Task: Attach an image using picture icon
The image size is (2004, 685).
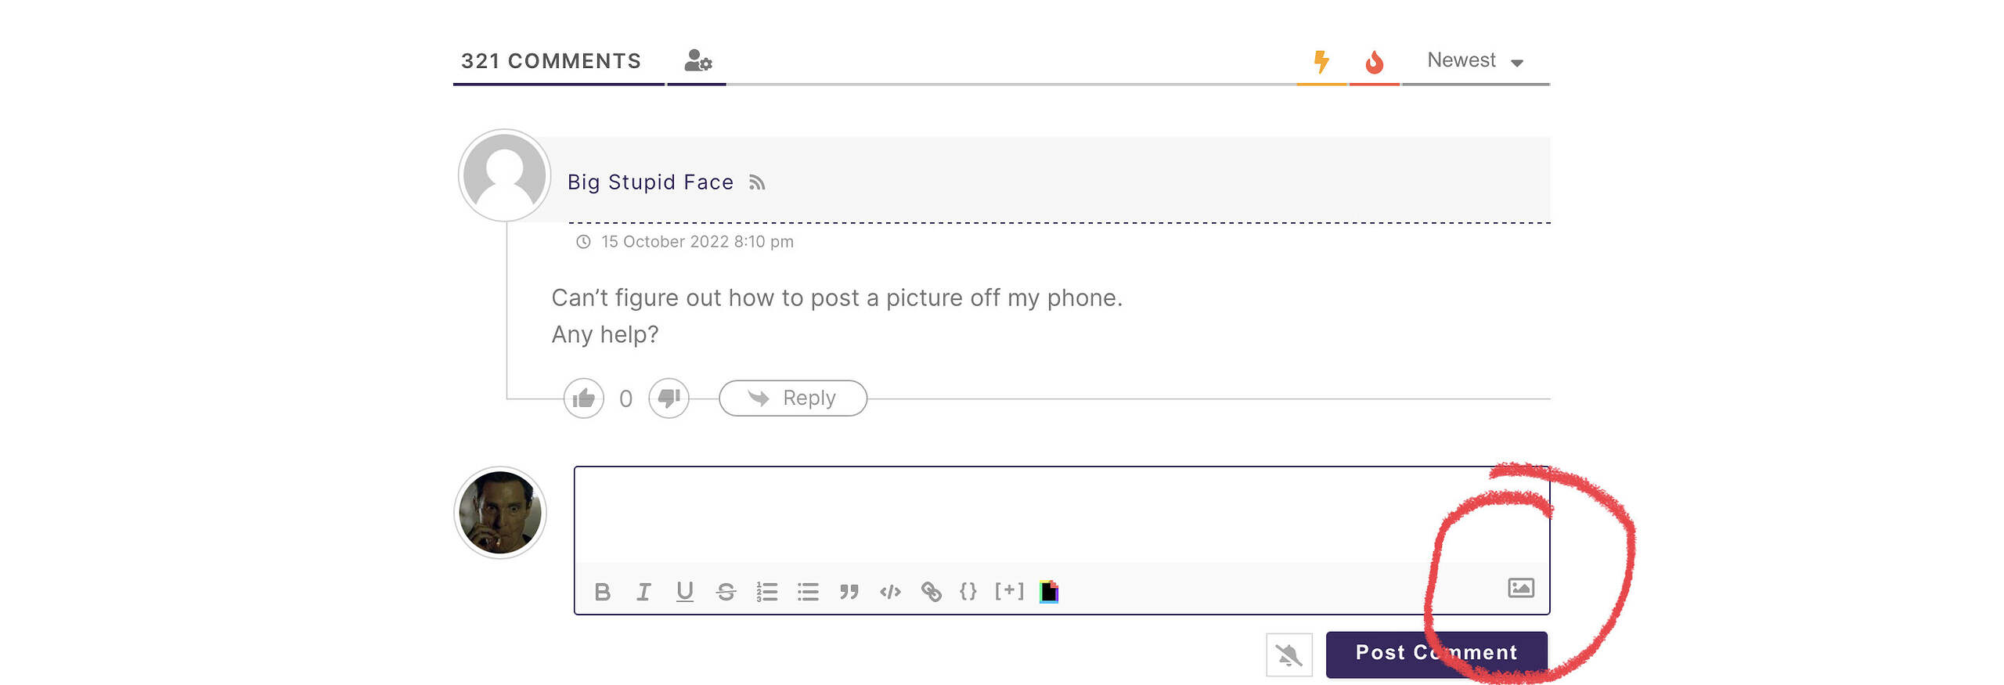Action: click(x=1520, y=588)
